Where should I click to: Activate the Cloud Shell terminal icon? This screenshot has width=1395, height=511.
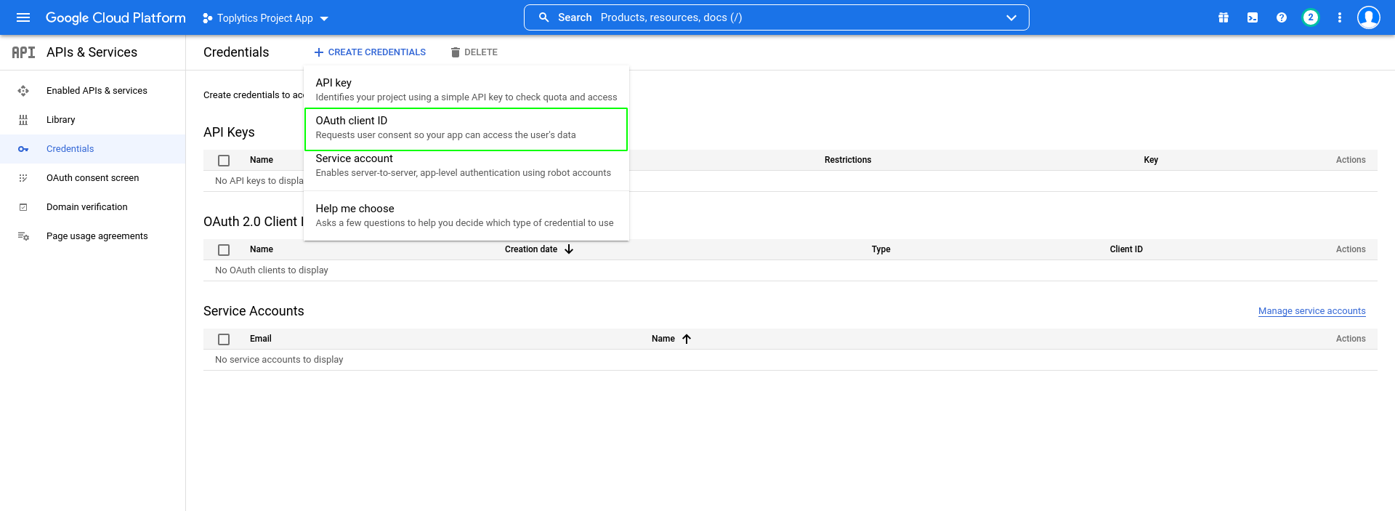click(x=1253, y=17)
